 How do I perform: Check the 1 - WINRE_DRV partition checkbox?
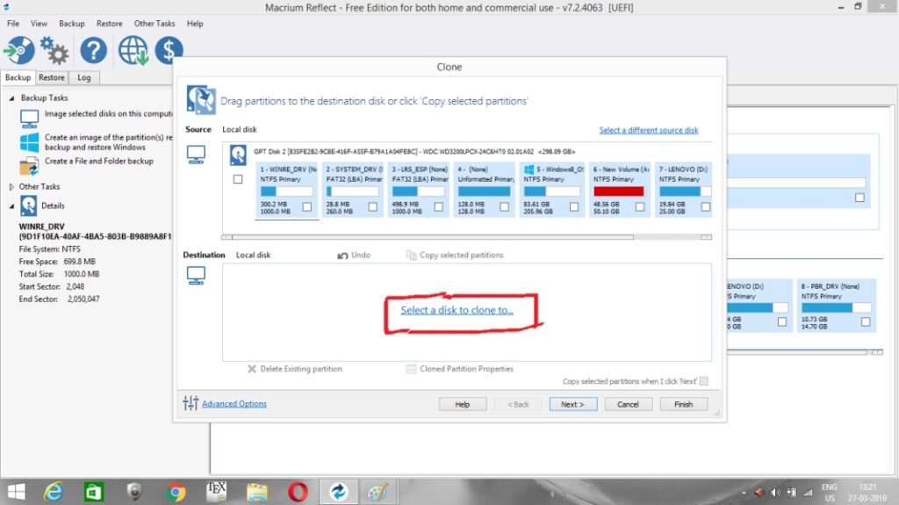pyautogui.click(x=307, y=206)
